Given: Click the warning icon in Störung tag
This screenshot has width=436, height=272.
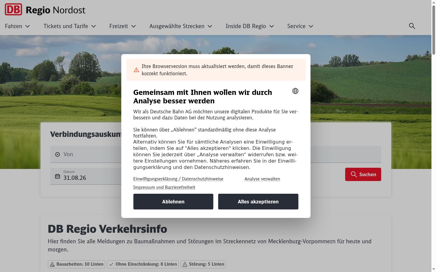Looking at the screenshot, I should 185,264.
